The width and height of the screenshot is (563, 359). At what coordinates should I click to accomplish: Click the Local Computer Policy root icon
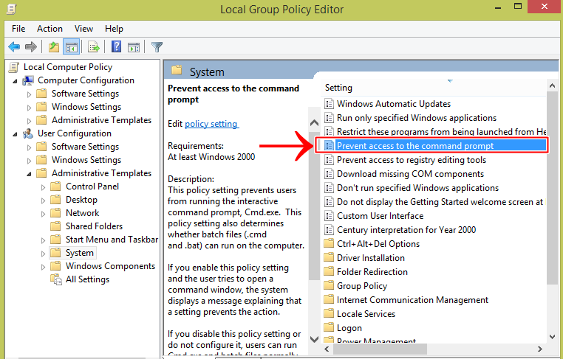coord(14,67)
